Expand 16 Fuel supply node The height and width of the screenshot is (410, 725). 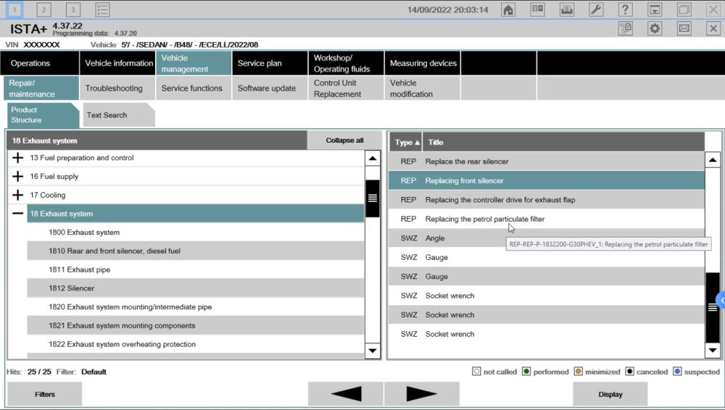tap(17, 176)
